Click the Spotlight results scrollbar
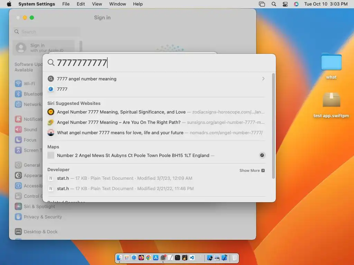The height and width of the screenshot is (265, 354). (273, 126)
